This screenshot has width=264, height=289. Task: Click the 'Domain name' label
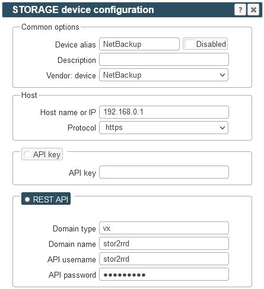tap(72, 244)
